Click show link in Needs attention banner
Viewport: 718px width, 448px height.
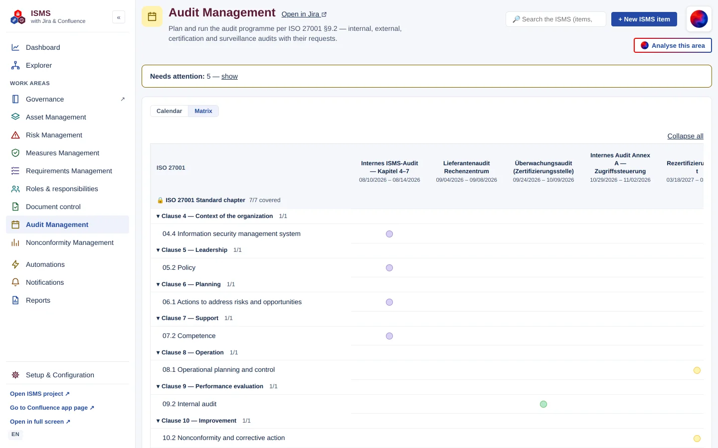(x=229, y=76)
